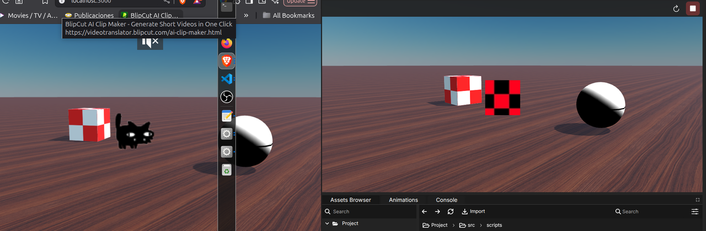Go back using the left arrow in assets toolbar
Image resolution: width=706 pixels, height=231 pixels.
pos(424,211)
